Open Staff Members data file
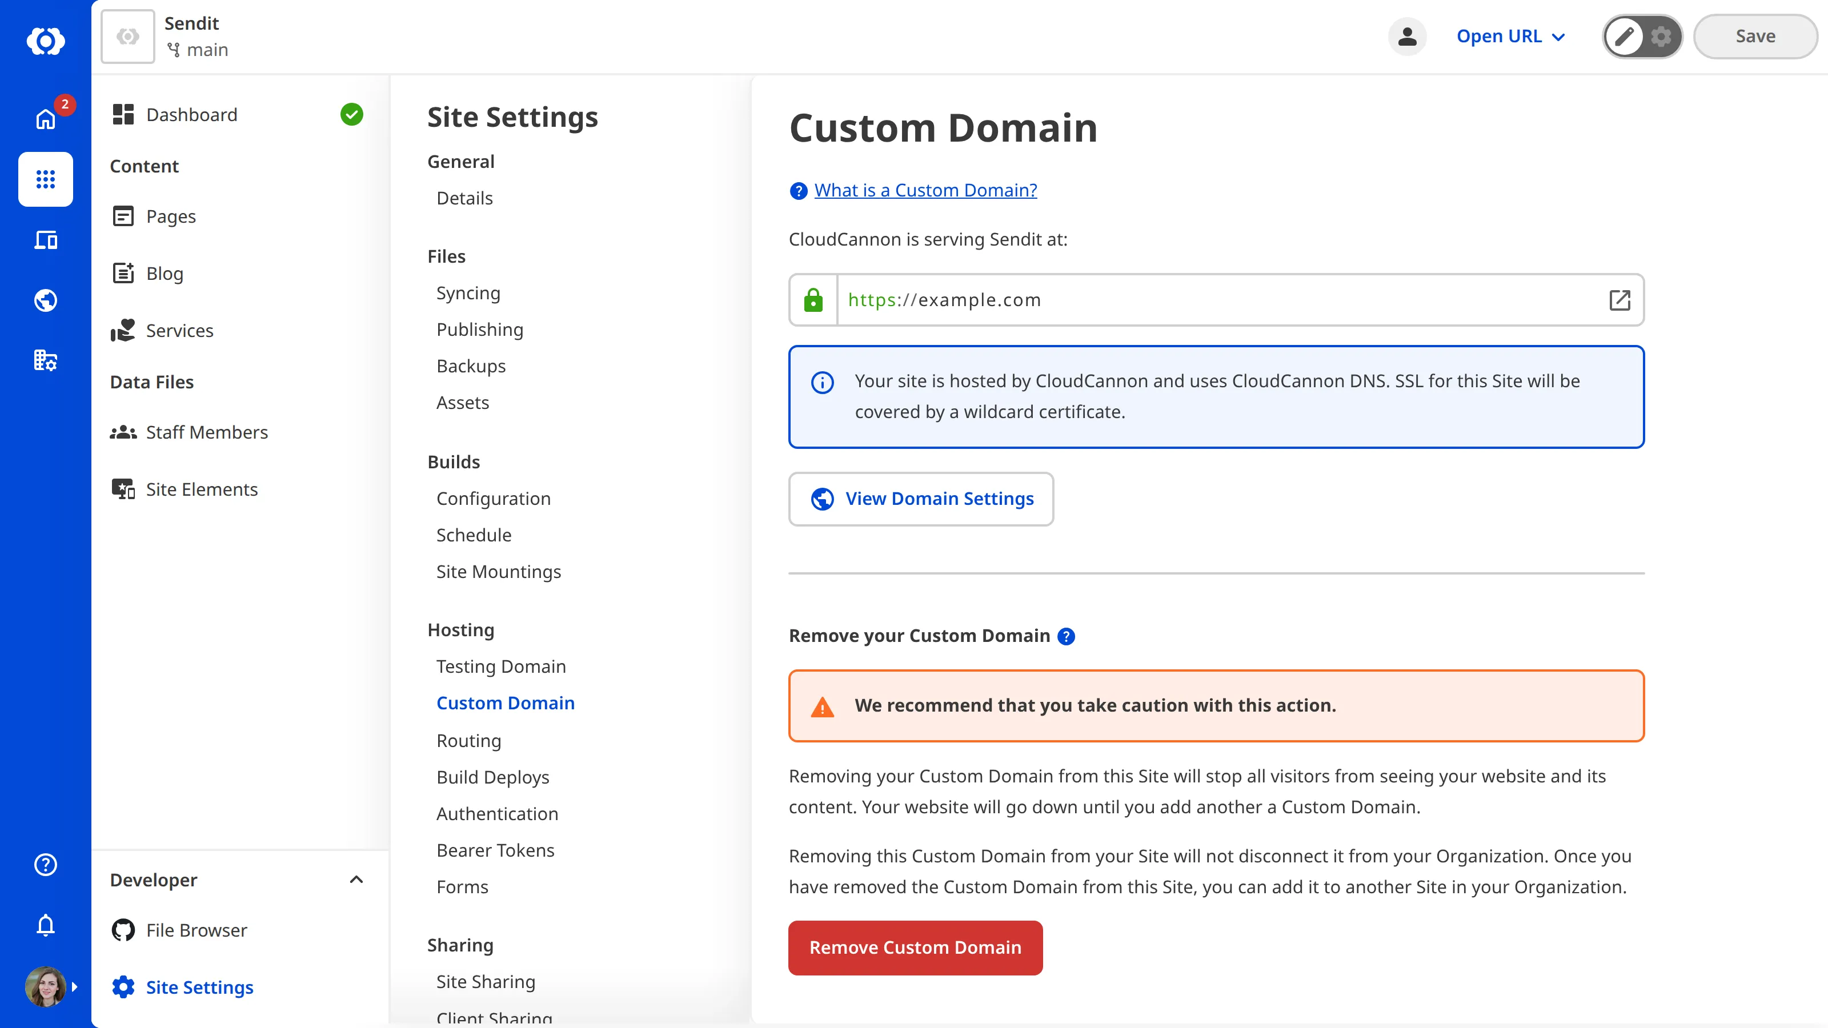 (x=206, y=432)
